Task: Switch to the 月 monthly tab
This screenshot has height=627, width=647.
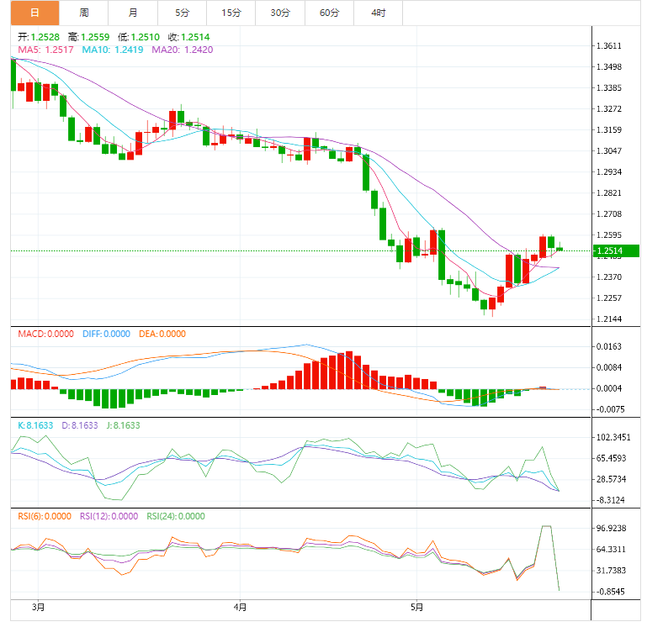Action: coord(133,13)
